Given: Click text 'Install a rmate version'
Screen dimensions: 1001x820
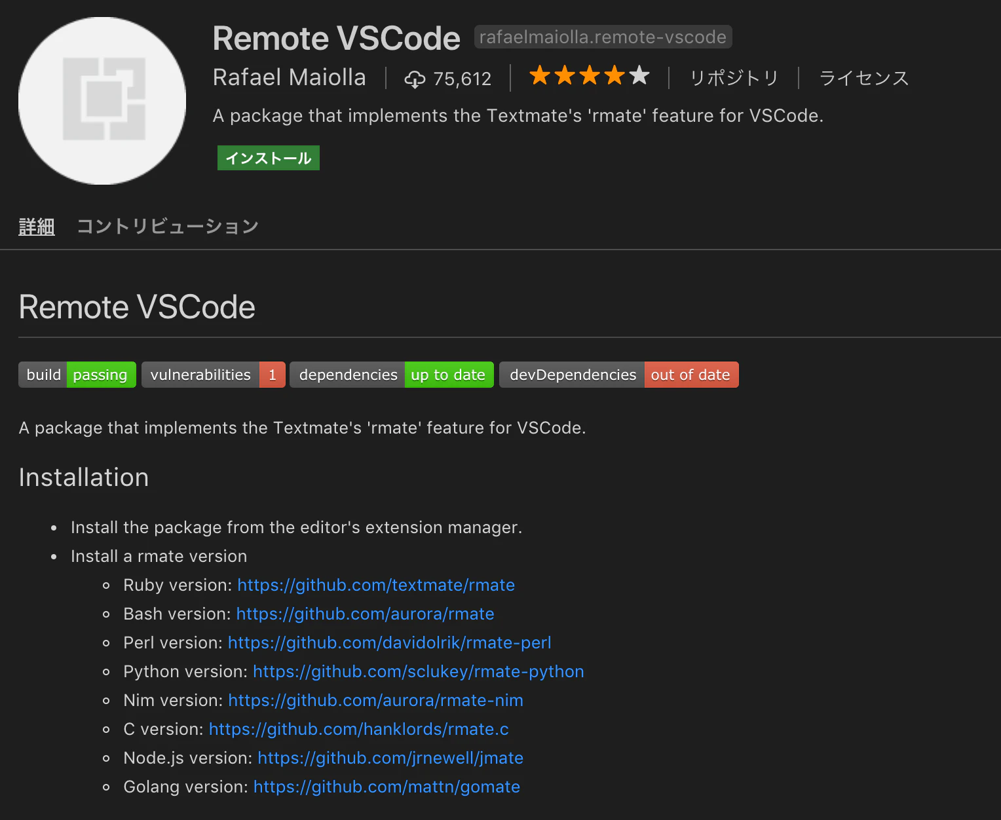Looking at the screenshot, I should [x=159, y=556].
